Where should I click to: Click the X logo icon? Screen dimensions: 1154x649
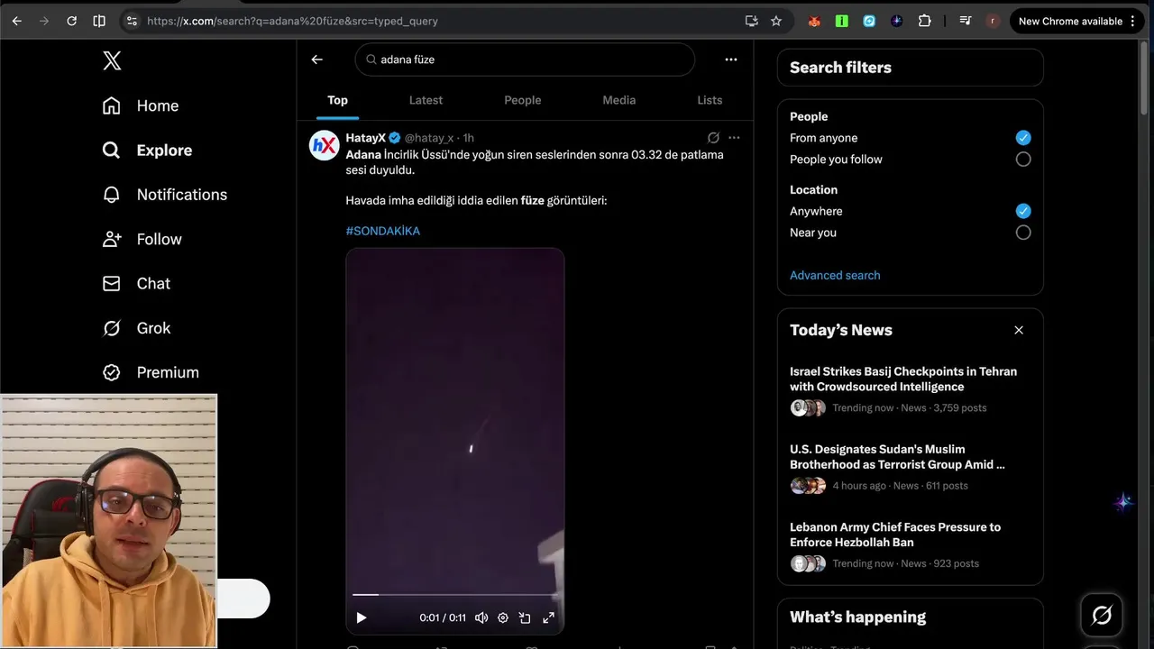tap(112, 60)
